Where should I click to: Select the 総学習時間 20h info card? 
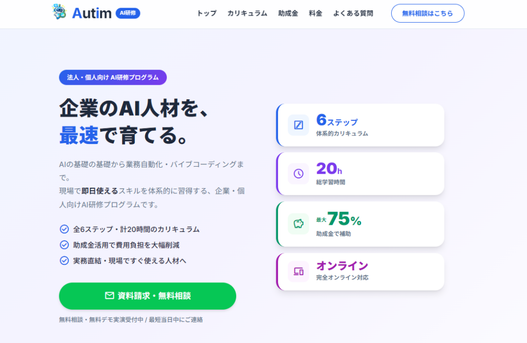tap(360, 173)
